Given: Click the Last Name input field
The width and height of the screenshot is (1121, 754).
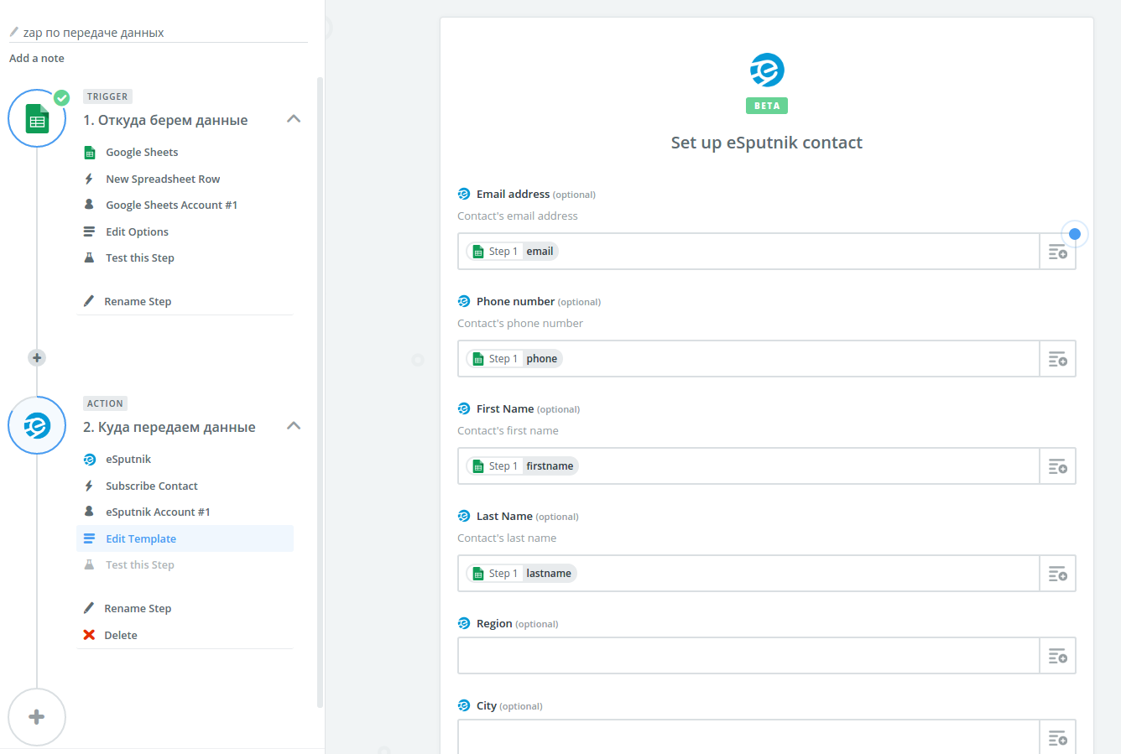Looking at the screenshot, I should (748, 574).
